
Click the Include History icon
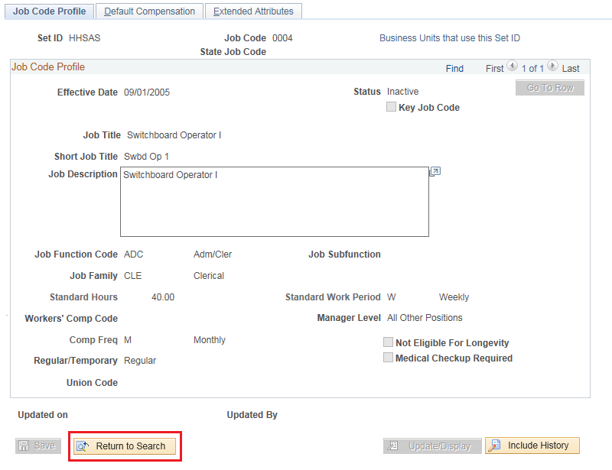[x=495, y=446]
